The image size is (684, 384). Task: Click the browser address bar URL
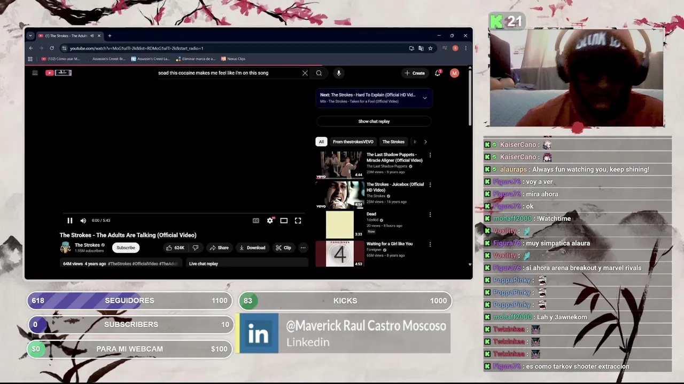pos(136,48)
